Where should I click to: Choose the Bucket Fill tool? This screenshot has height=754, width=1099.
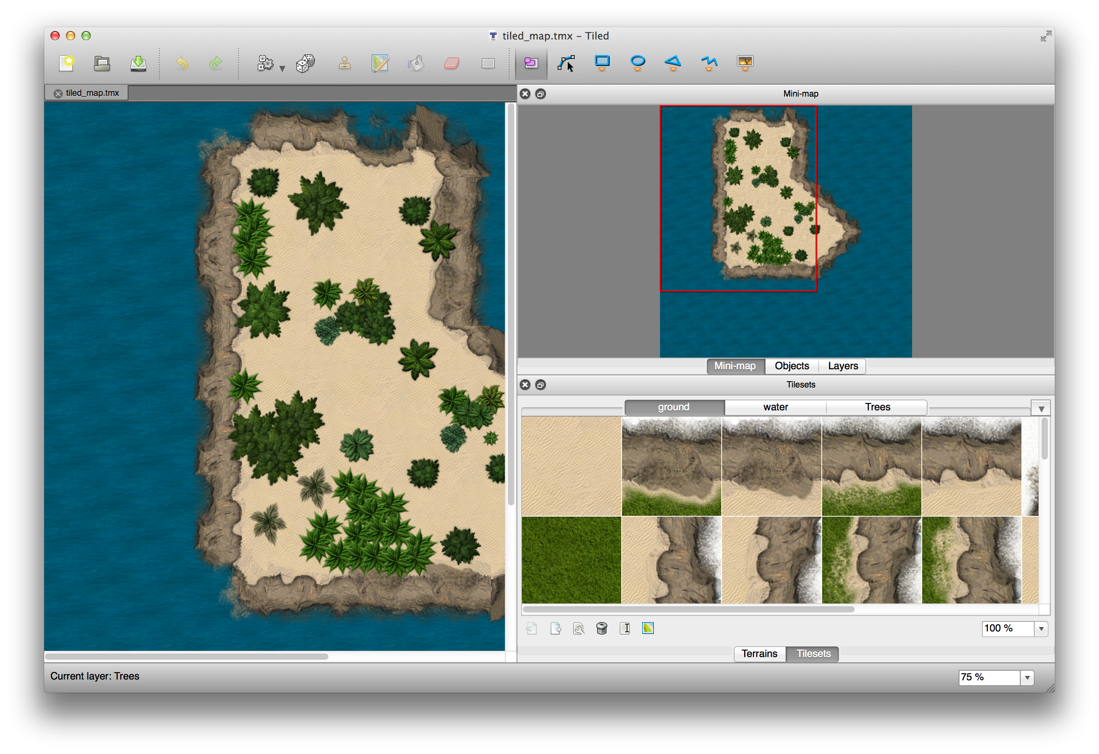click(x=416, y=63)
